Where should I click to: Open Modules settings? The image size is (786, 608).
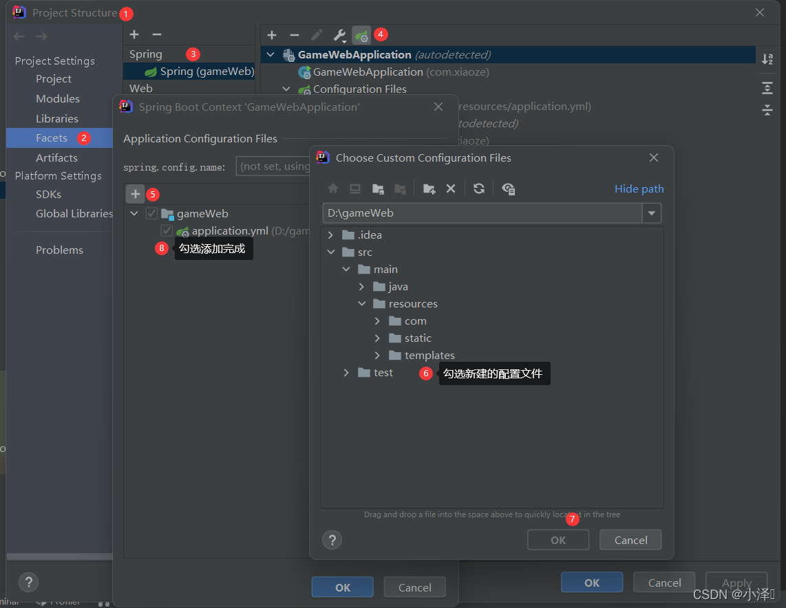(x=58, y=98)
